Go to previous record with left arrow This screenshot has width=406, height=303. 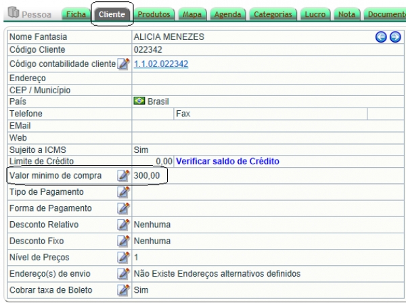[x=381, y=37]
